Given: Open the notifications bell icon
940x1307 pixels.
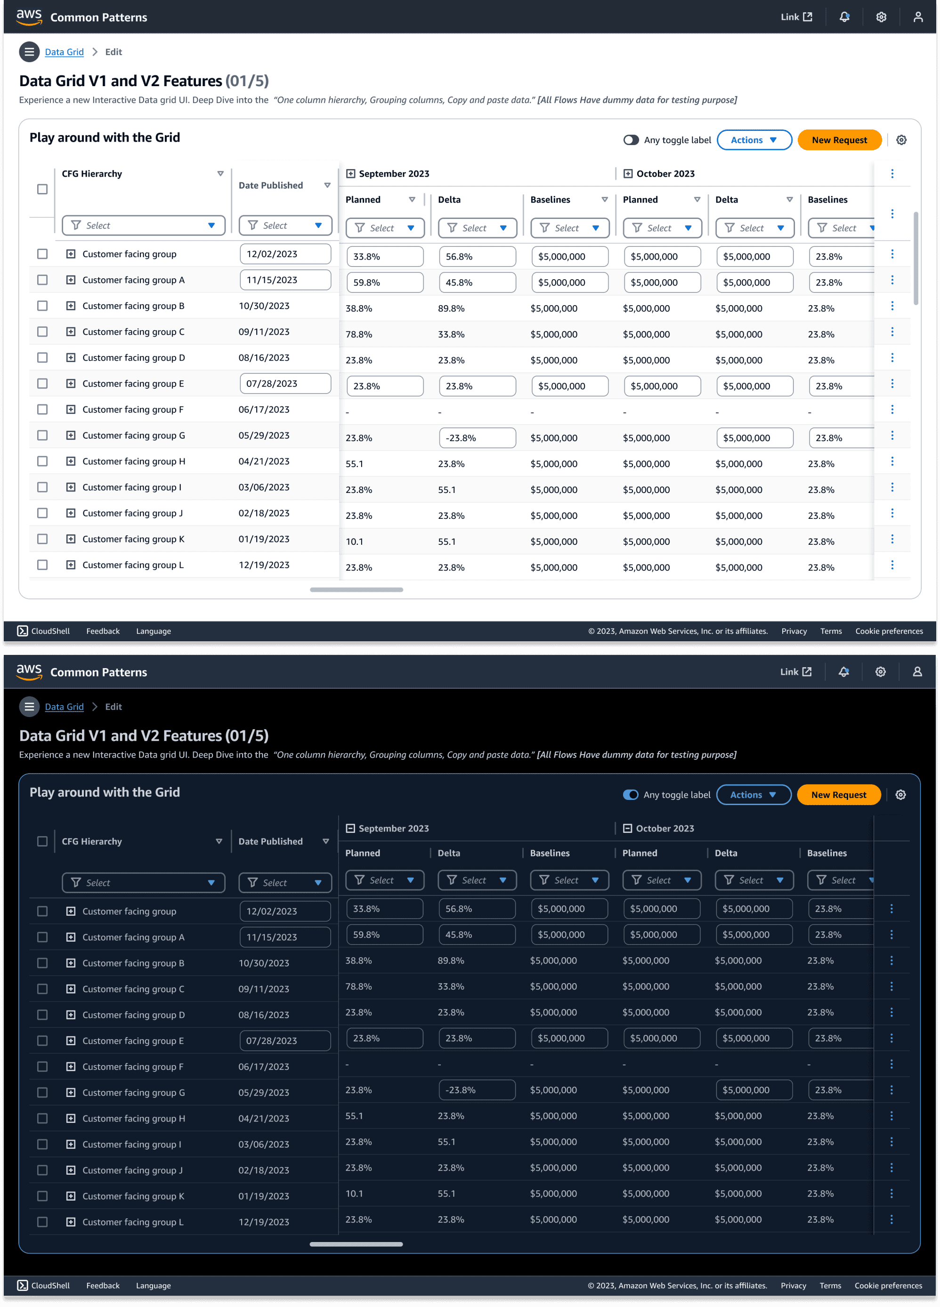Looking at the screenshot, I should pyautogui.click(x=844, y=16).
